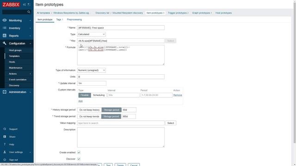Choose Do not keep trends
Image resolution: width=296 pixels, height=166 pixels.
click(89, 117)
